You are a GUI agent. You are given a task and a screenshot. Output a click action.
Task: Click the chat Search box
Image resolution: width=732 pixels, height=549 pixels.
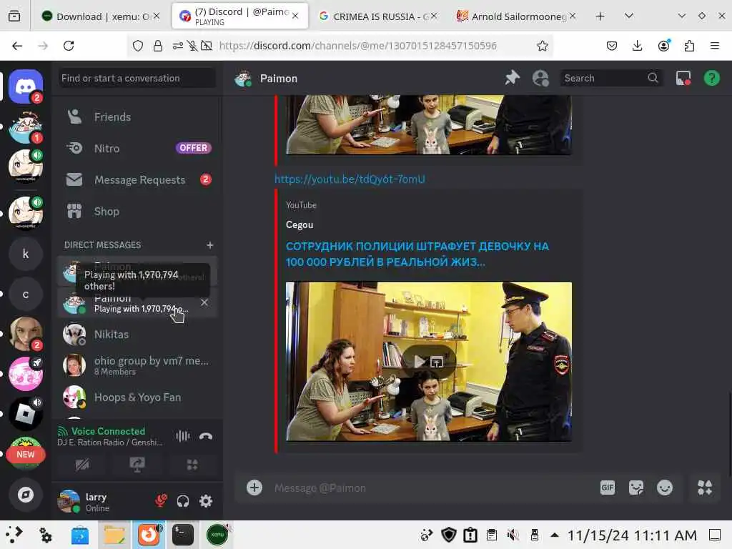click(610, 78)
